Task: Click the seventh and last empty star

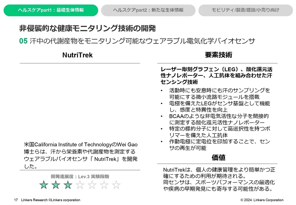Action: pyautogui.click(x=116, y=185)
